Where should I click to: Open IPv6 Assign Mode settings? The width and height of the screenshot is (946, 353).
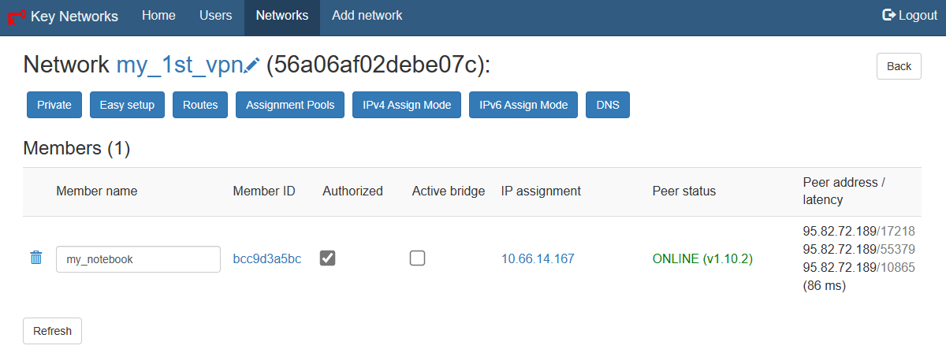coord(523,105)
